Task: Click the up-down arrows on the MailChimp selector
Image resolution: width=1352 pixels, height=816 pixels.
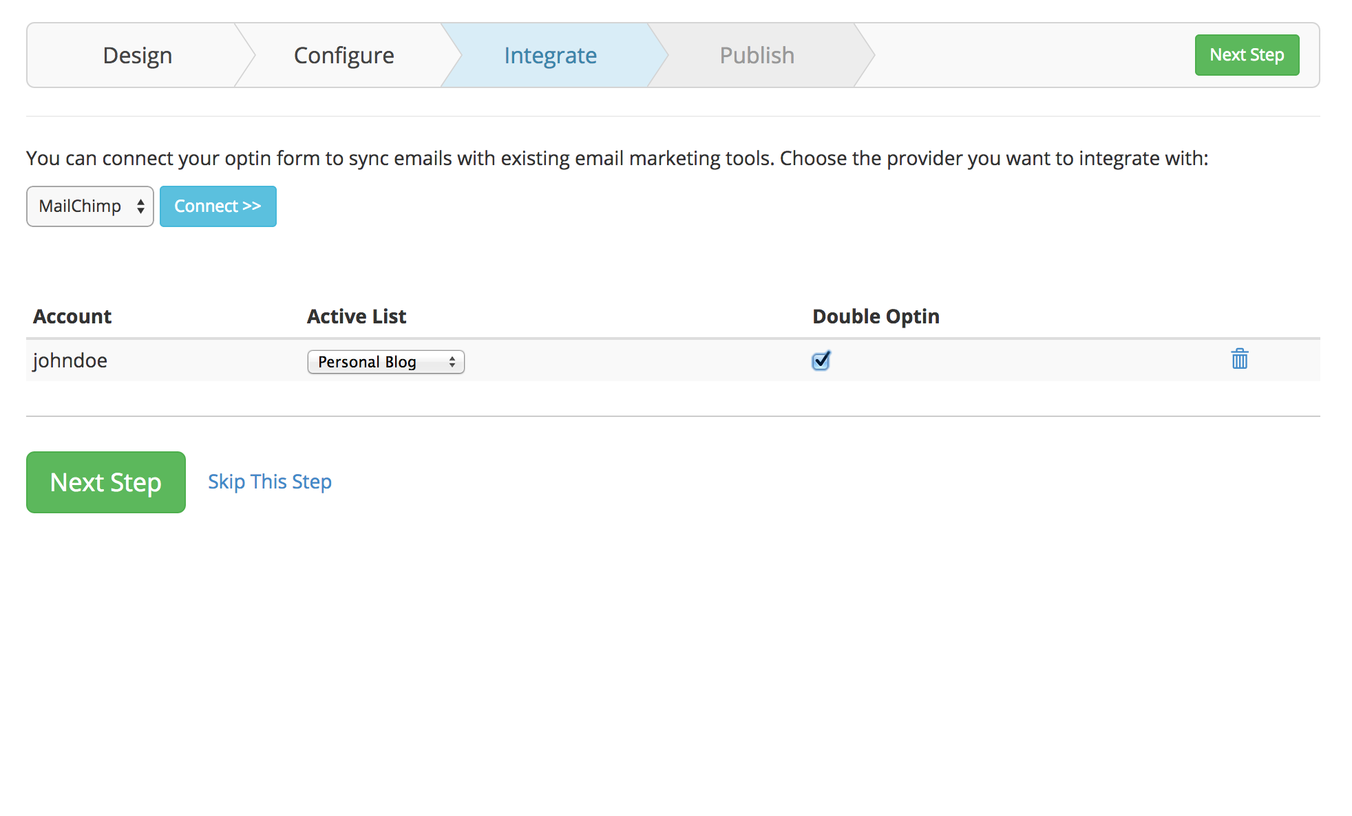Action: [x=140, y=206]
